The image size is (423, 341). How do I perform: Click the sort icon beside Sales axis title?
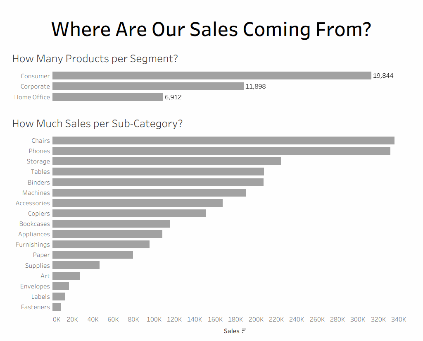(244, 331)
